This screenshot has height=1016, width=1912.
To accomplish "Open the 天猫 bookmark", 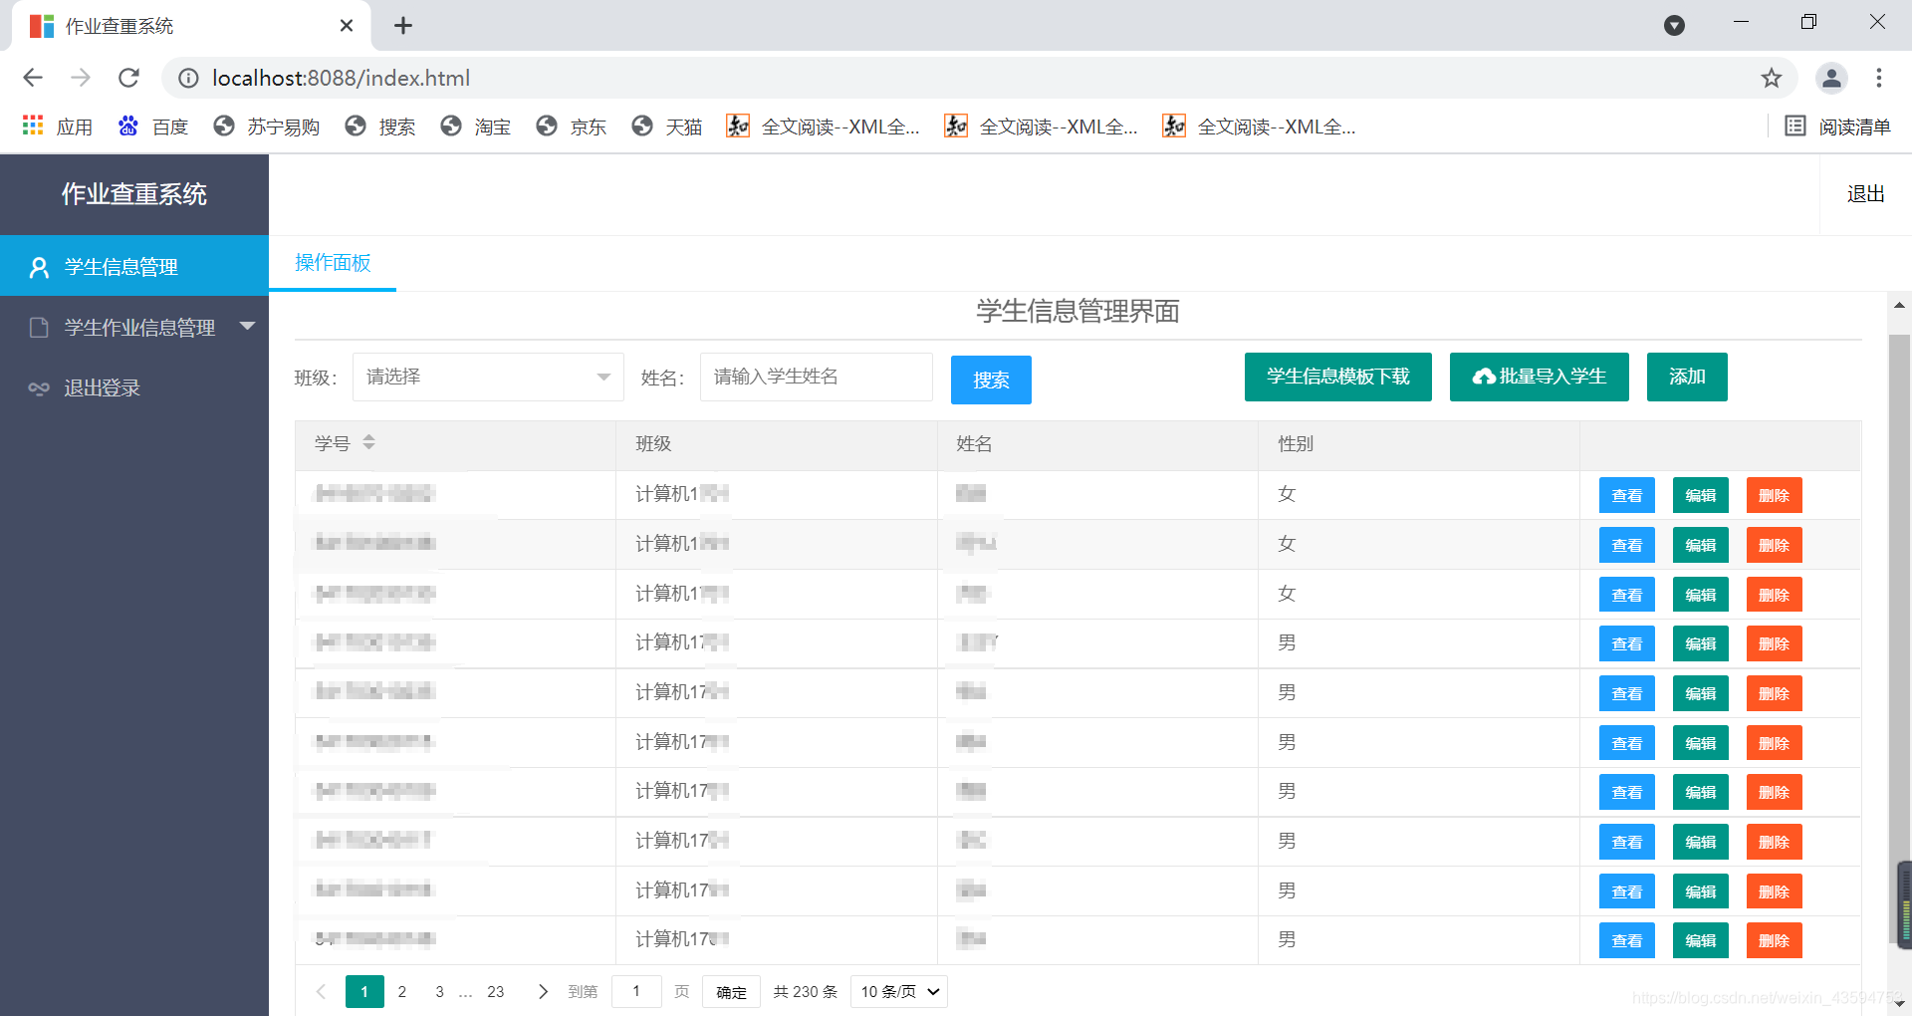I will point(667,127).
